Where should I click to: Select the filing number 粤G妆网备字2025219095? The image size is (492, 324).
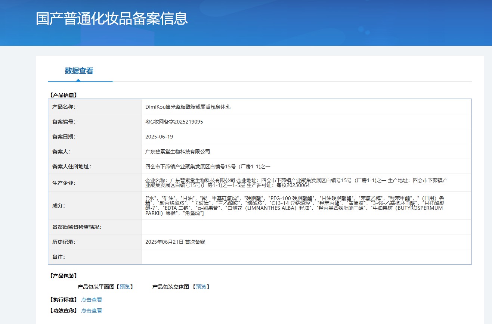174,122
